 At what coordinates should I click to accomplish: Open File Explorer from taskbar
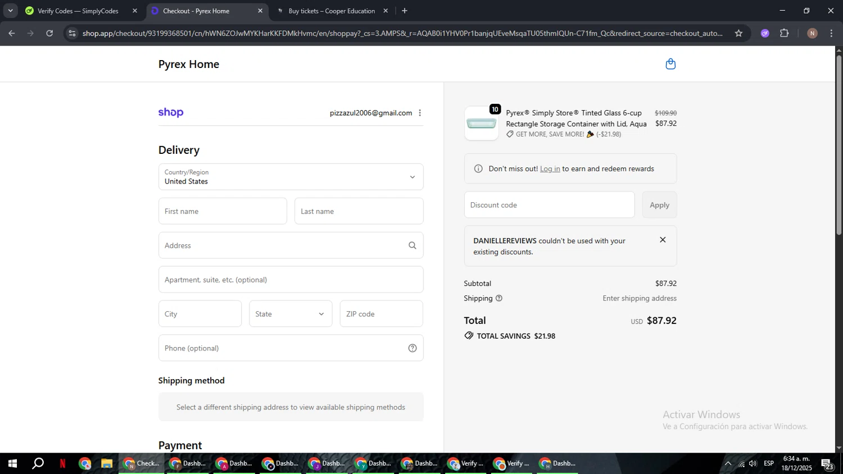click(107, 463)
